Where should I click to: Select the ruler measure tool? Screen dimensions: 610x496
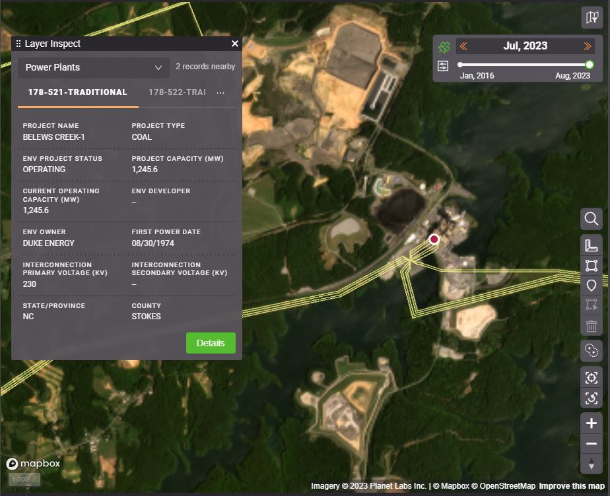(x=591, y=245)
